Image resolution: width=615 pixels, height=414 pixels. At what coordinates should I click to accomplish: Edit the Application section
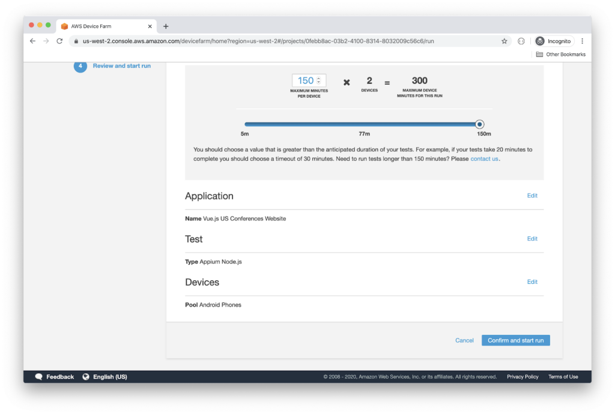(532, 196)
